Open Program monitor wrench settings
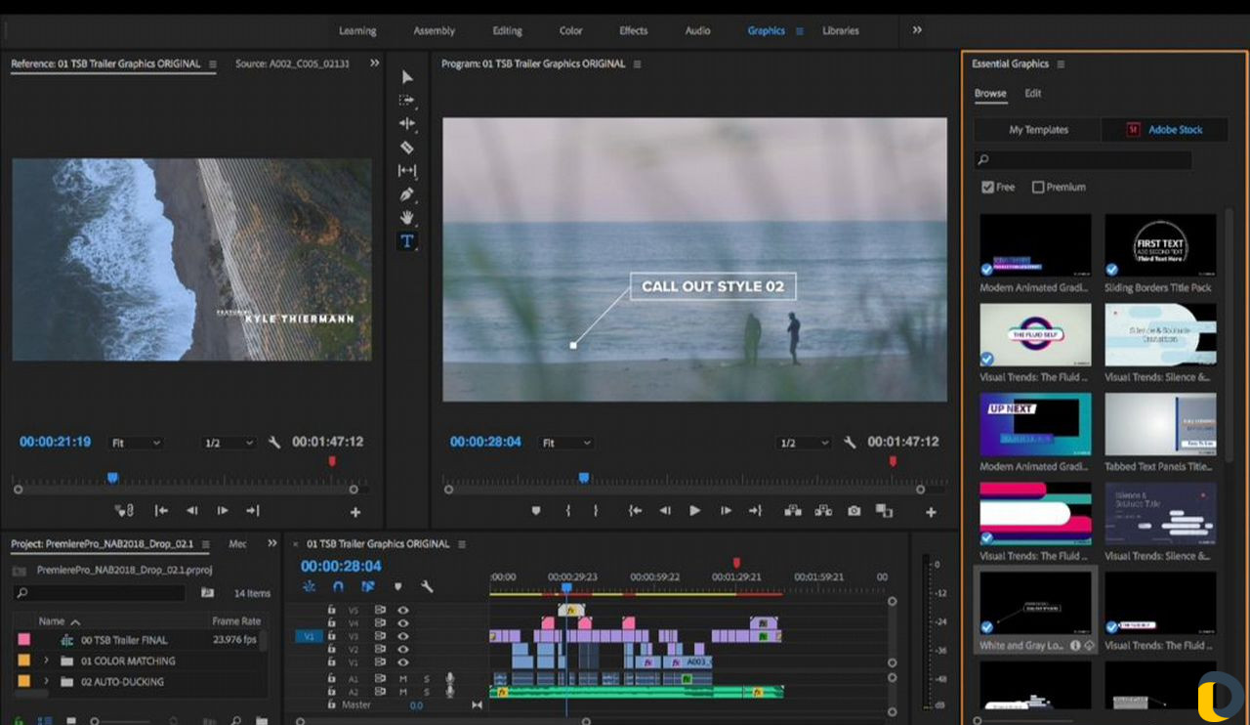Screen dimensions: 1250x725 coord(850,443)
